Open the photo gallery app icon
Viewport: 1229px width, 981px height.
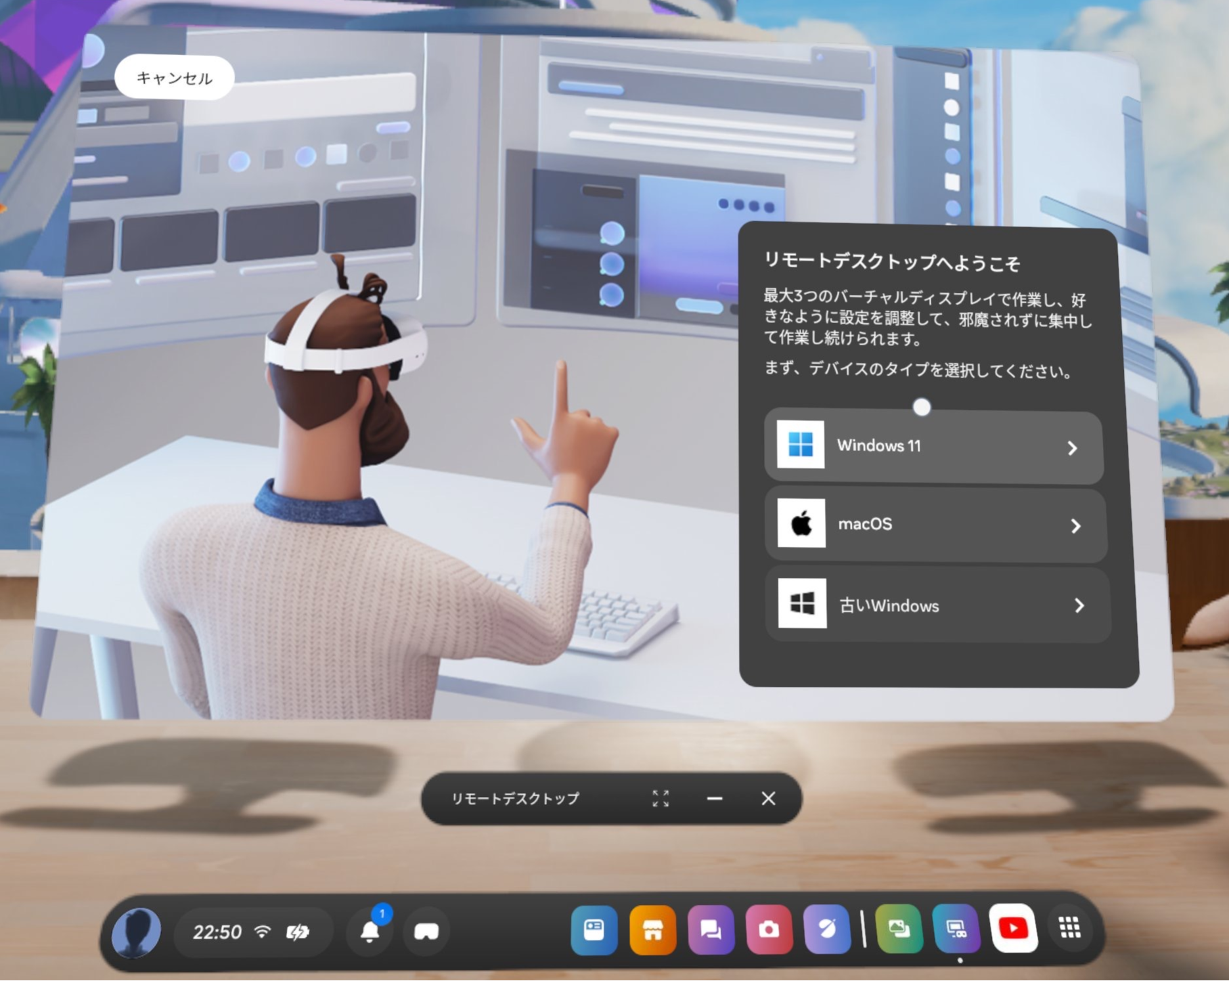click(899, 929)
